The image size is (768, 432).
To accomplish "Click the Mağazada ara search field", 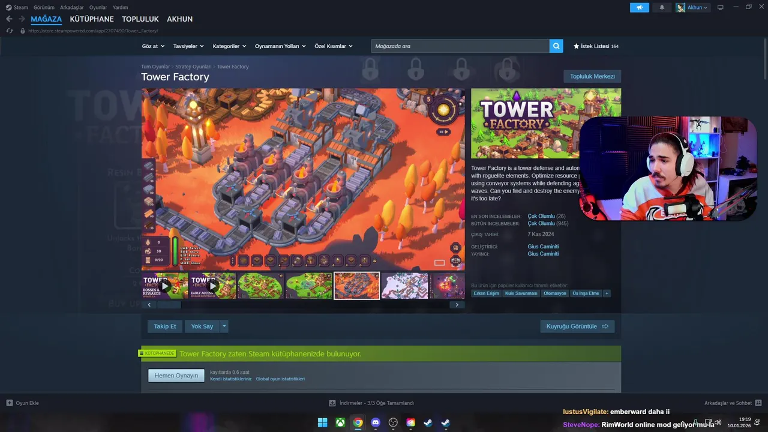I will click(x=460, y=46).
